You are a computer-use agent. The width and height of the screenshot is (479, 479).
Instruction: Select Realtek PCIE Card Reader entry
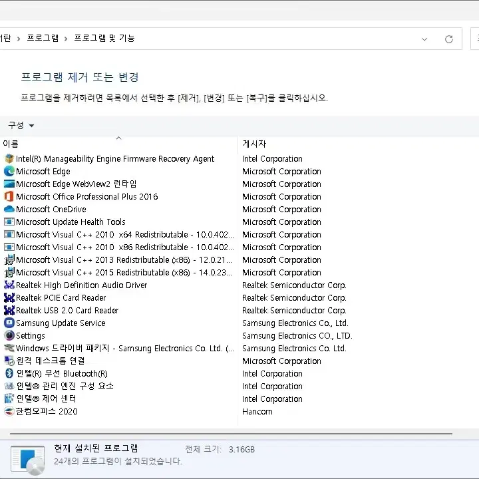tap(61, 297)
